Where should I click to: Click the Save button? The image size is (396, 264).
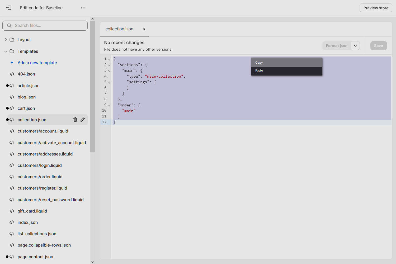point(378,45)
